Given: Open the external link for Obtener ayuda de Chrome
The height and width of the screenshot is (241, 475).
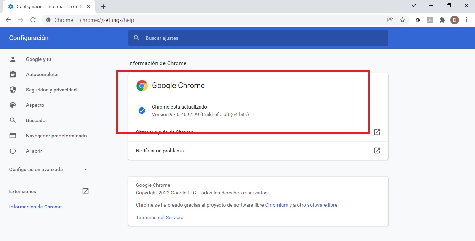Looking at the screenshot, I should pyautogui.click(x=377, y=132).
